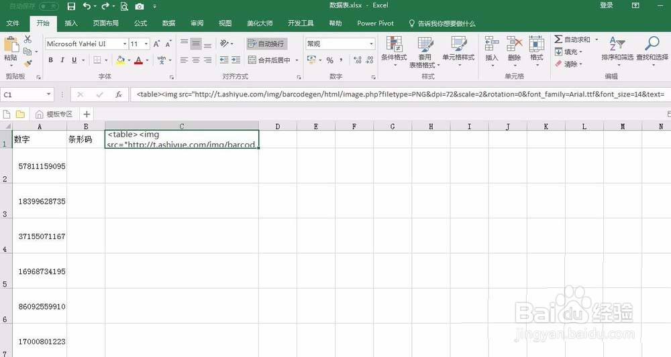Image resolution: width=671 pixels, height=357 pixels.
Task: Select cell A2 with 57811159095
Action: click(x=40, y=166)
